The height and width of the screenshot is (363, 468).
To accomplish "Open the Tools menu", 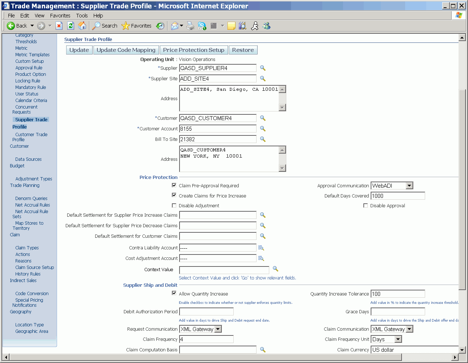I will point(82,16).
